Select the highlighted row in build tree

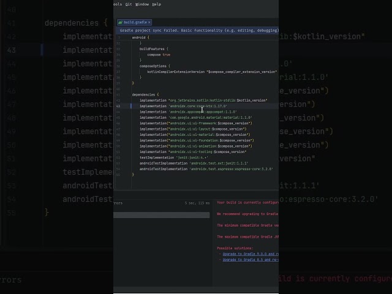162,215
